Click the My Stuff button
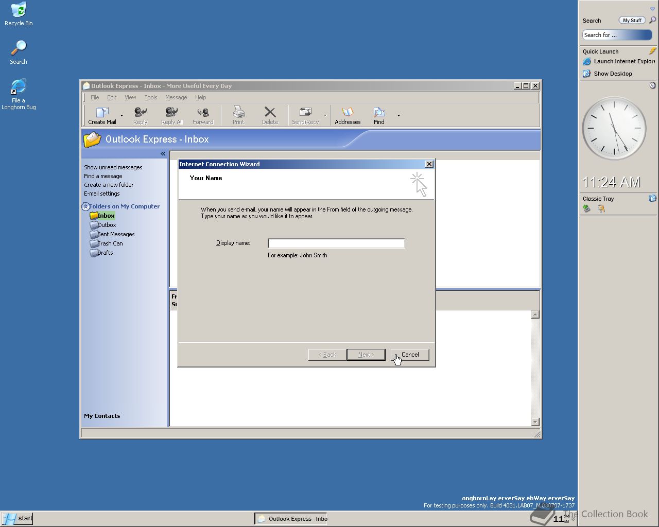 (632, 21)
